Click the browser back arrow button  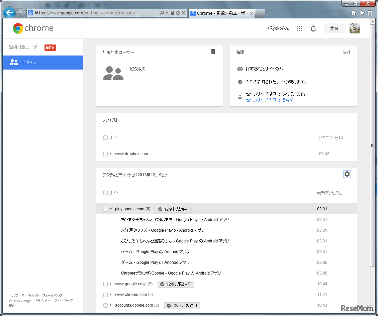[x=9, y=13]
